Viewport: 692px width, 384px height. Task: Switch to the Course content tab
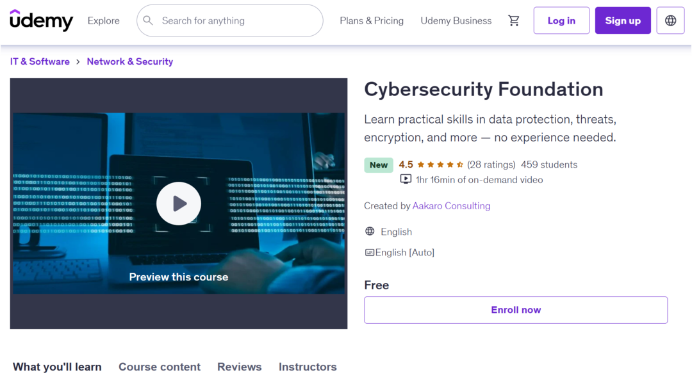[160, 367]
